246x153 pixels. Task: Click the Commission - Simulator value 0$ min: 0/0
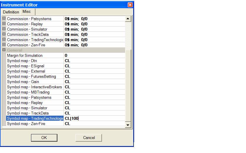tap(76, 29)
